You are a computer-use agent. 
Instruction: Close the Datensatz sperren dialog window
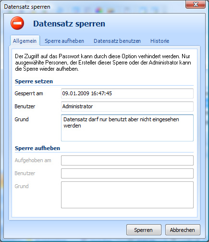(196, 4)
